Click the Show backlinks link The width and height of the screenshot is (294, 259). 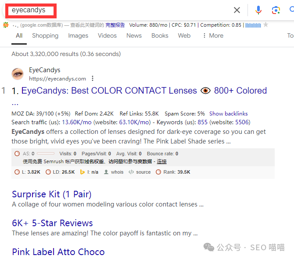(x=228, y=113)
